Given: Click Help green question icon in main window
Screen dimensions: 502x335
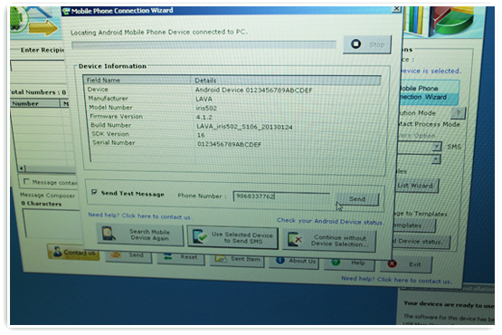Looking at the screenshot, I should 336,262.
